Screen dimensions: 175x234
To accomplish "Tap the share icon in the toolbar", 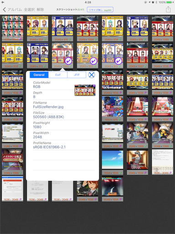I will click(x=168, y=10).
